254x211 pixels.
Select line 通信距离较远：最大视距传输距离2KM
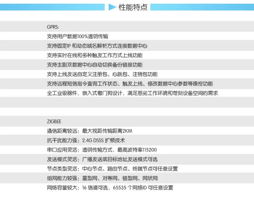(x=90, y=131)
